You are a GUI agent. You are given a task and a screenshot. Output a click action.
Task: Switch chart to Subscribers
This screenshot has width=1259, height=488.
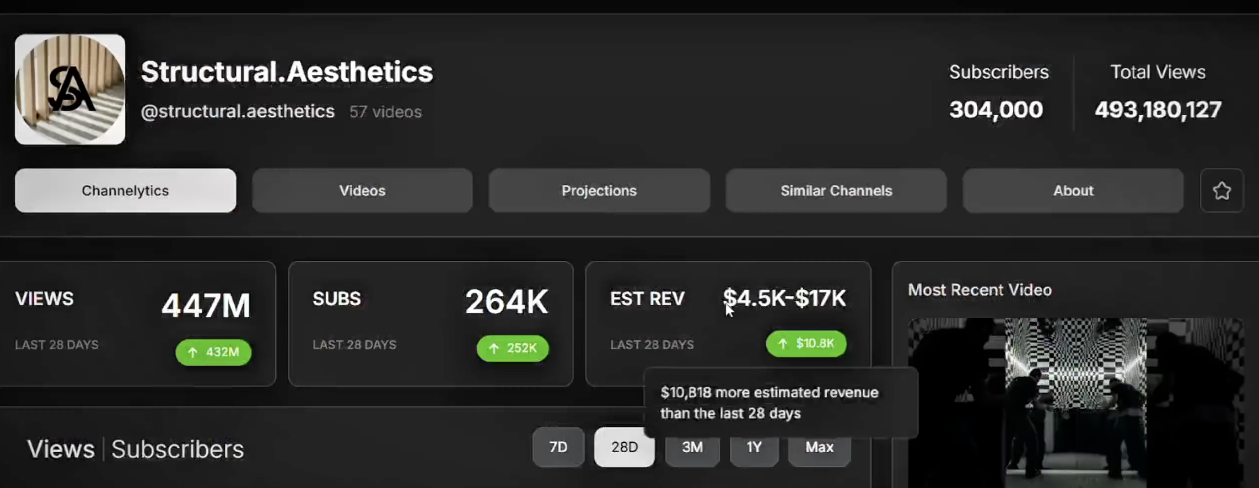click(177, 449)
